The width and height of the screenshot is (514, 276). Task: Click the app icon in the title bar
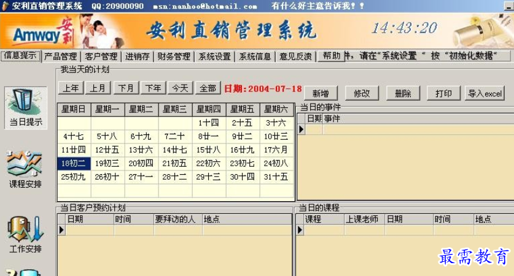point(4,6)
